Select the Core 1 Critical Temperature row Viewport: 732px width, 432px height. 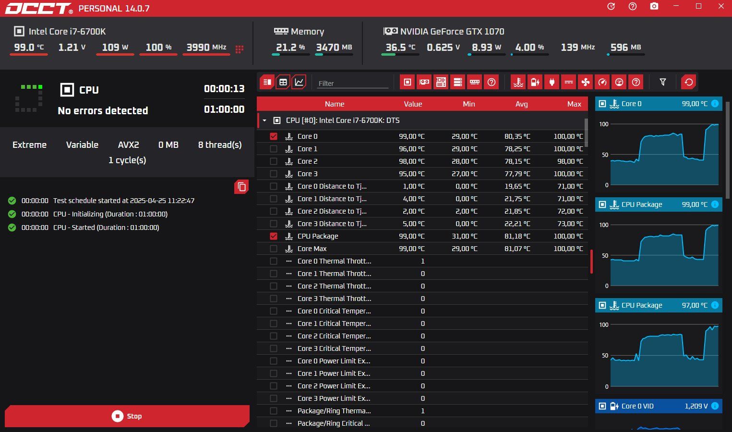point(422,324)
